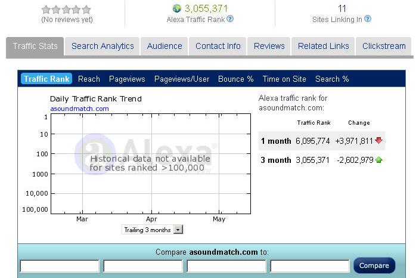
Task: Click the No reviews yet text
Action: coord(67,20)
